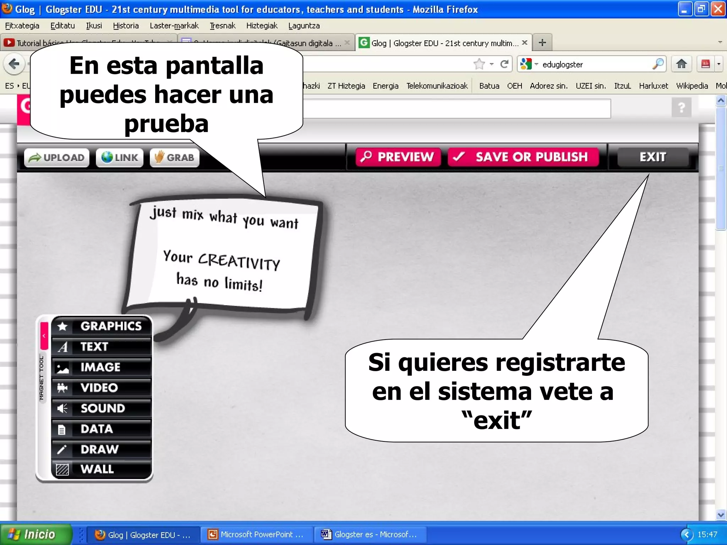Open the help question mark icon
The width and height of the screenshot is (727, 545).
(x=682, y=107)
